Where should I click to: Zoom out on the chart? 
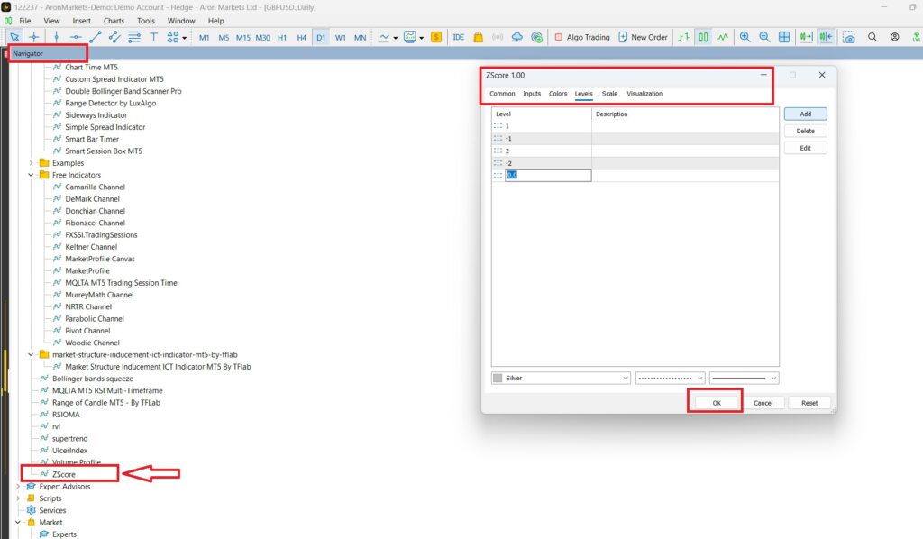coord(764,37)
